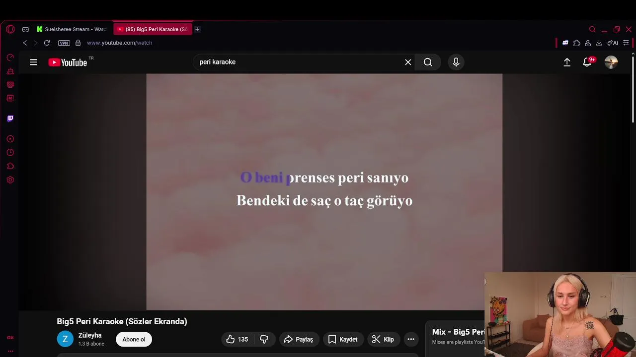Open the YouTube create/upload button
The height and width of the screenshot is (357, 636).
pyautogui.click(x=567, y=62)
